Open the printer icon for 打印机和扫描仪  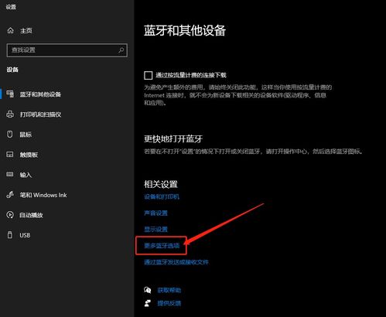click(x=10, y=114)
